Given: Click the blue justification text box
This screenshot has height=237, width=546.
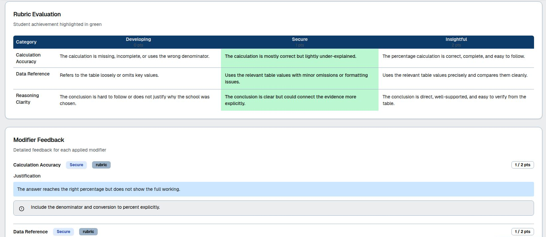Looking at the screenshot, I should [273, 189].
